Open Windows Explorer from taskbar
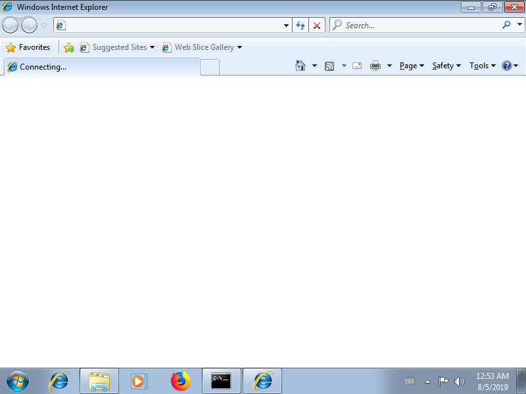This screenshot has height=394, width=526. coord(99,381)
